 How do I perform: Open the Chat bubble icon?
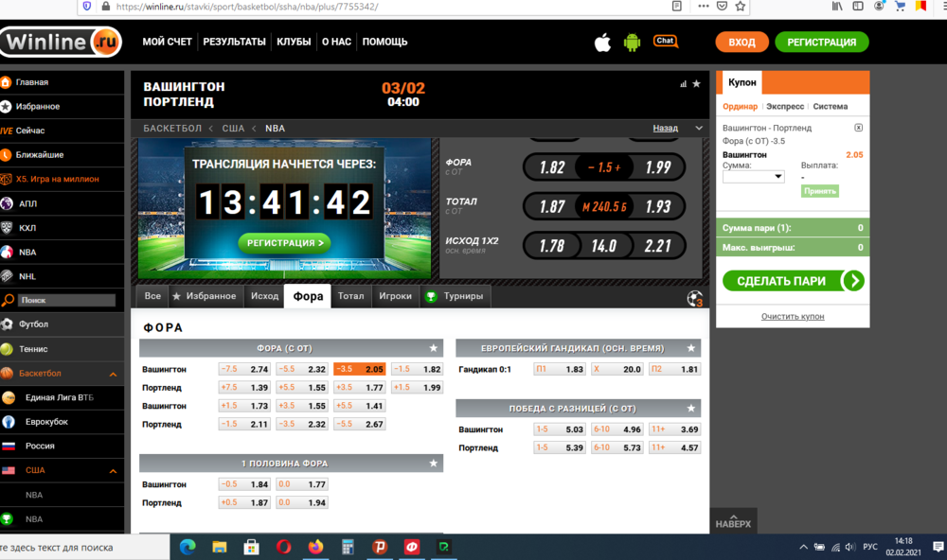click(666, 41)
